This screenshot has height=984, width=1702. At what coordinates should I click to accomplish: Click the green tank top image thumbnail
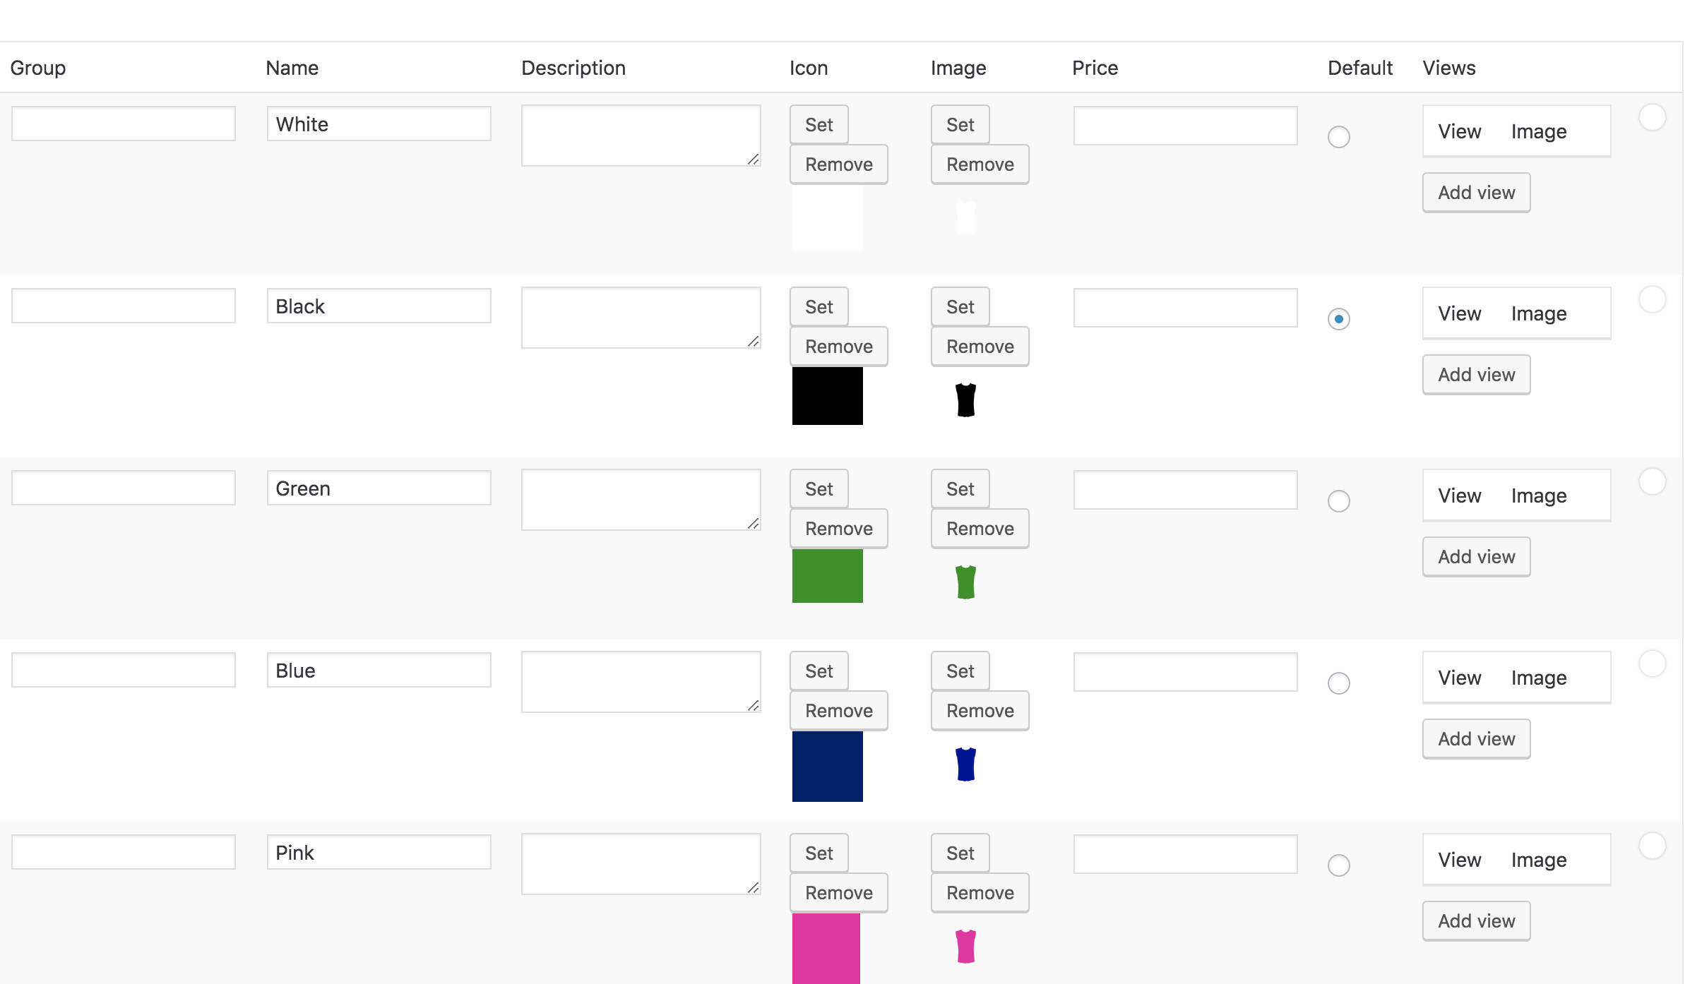click(x=965, y=582)
